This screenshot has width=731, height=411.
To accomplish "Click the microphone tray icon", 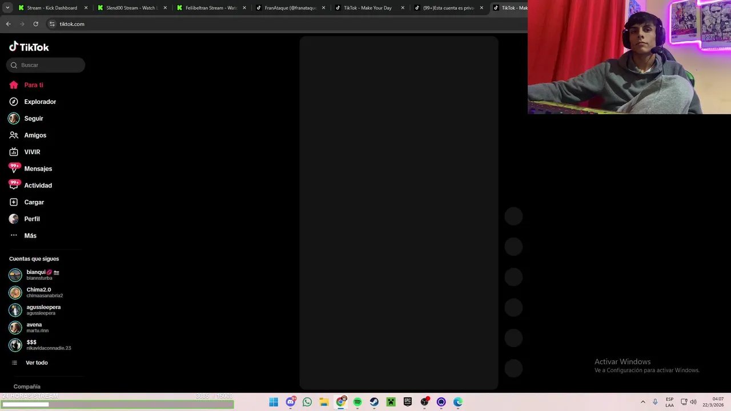I will pyautogui.click(x=655, y=402).
